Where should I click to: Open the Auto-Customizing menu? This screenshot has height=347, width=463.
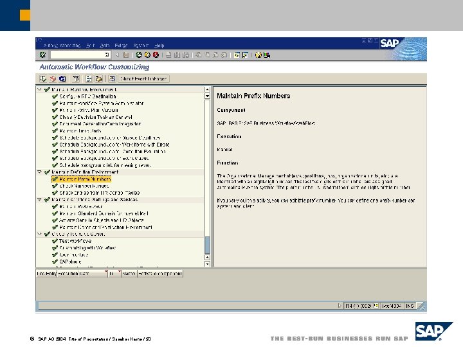[x=62, y=46]
